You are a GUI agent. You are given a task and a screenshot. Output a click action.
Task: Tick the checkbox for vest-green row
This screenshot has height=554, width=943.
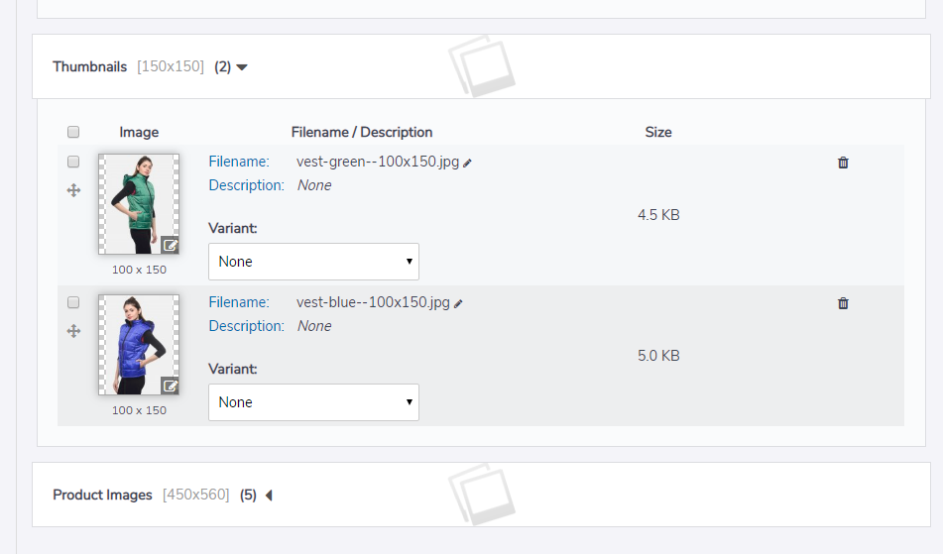click(x=73, y=162)
